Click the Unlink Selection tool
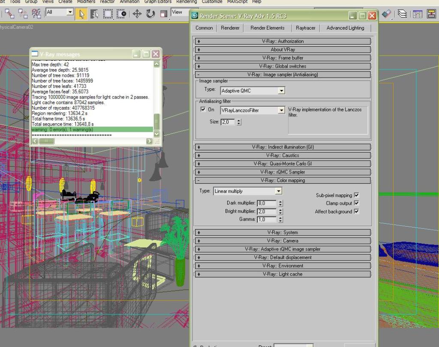Image resolution: width=439 pixels, height=347 pixels. pyautogui.click(x=23, y=13)
